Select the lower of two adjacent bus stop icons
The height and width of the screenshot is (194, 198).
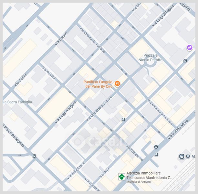(156, 154)
